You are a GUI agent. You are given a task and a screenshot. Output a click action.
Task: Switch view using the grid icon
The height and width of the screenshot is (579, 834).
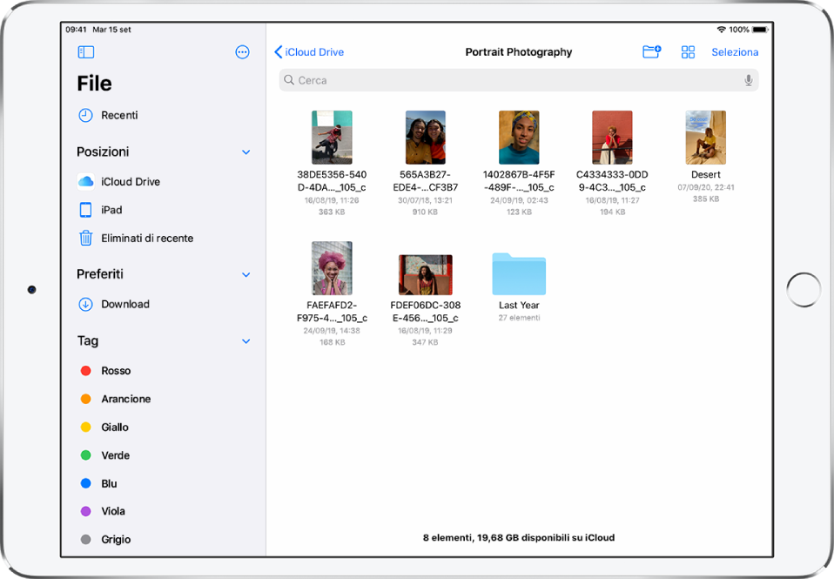tap(688, 52)
